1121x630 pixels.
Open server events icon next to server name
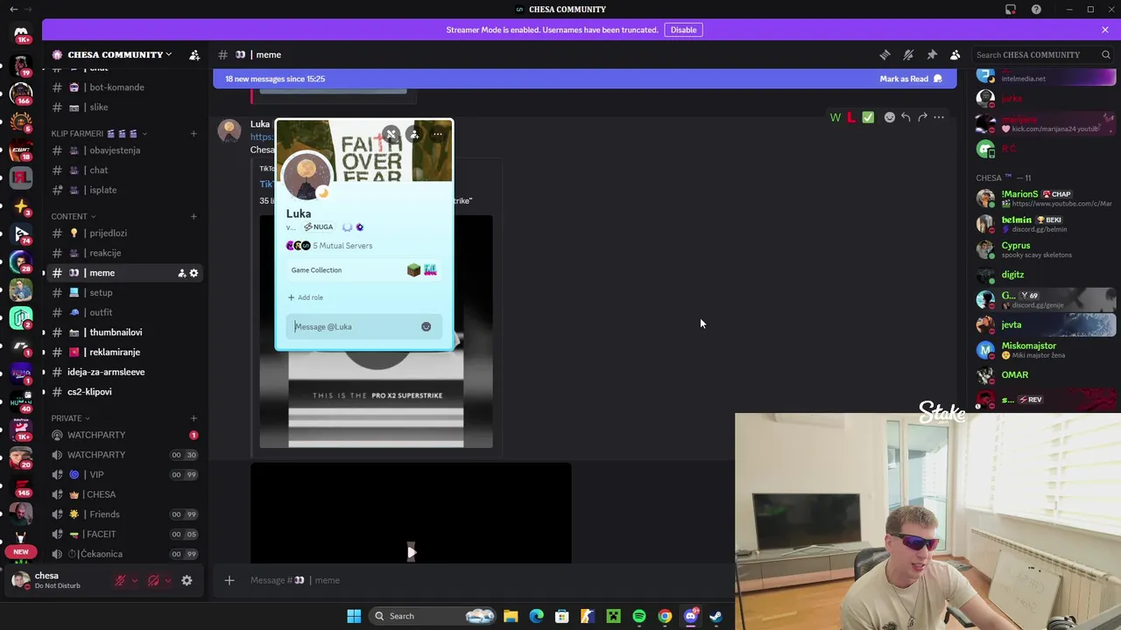[x=194, y=54]
